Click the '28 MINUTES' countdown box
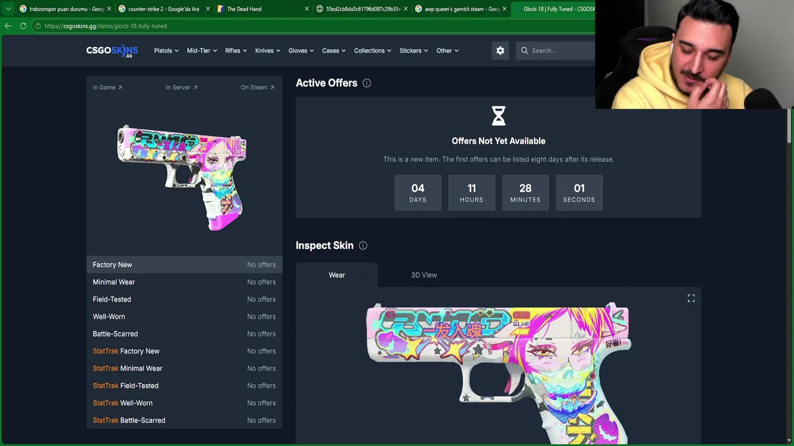This screenshot has height=446, width=794. [525, 193]
